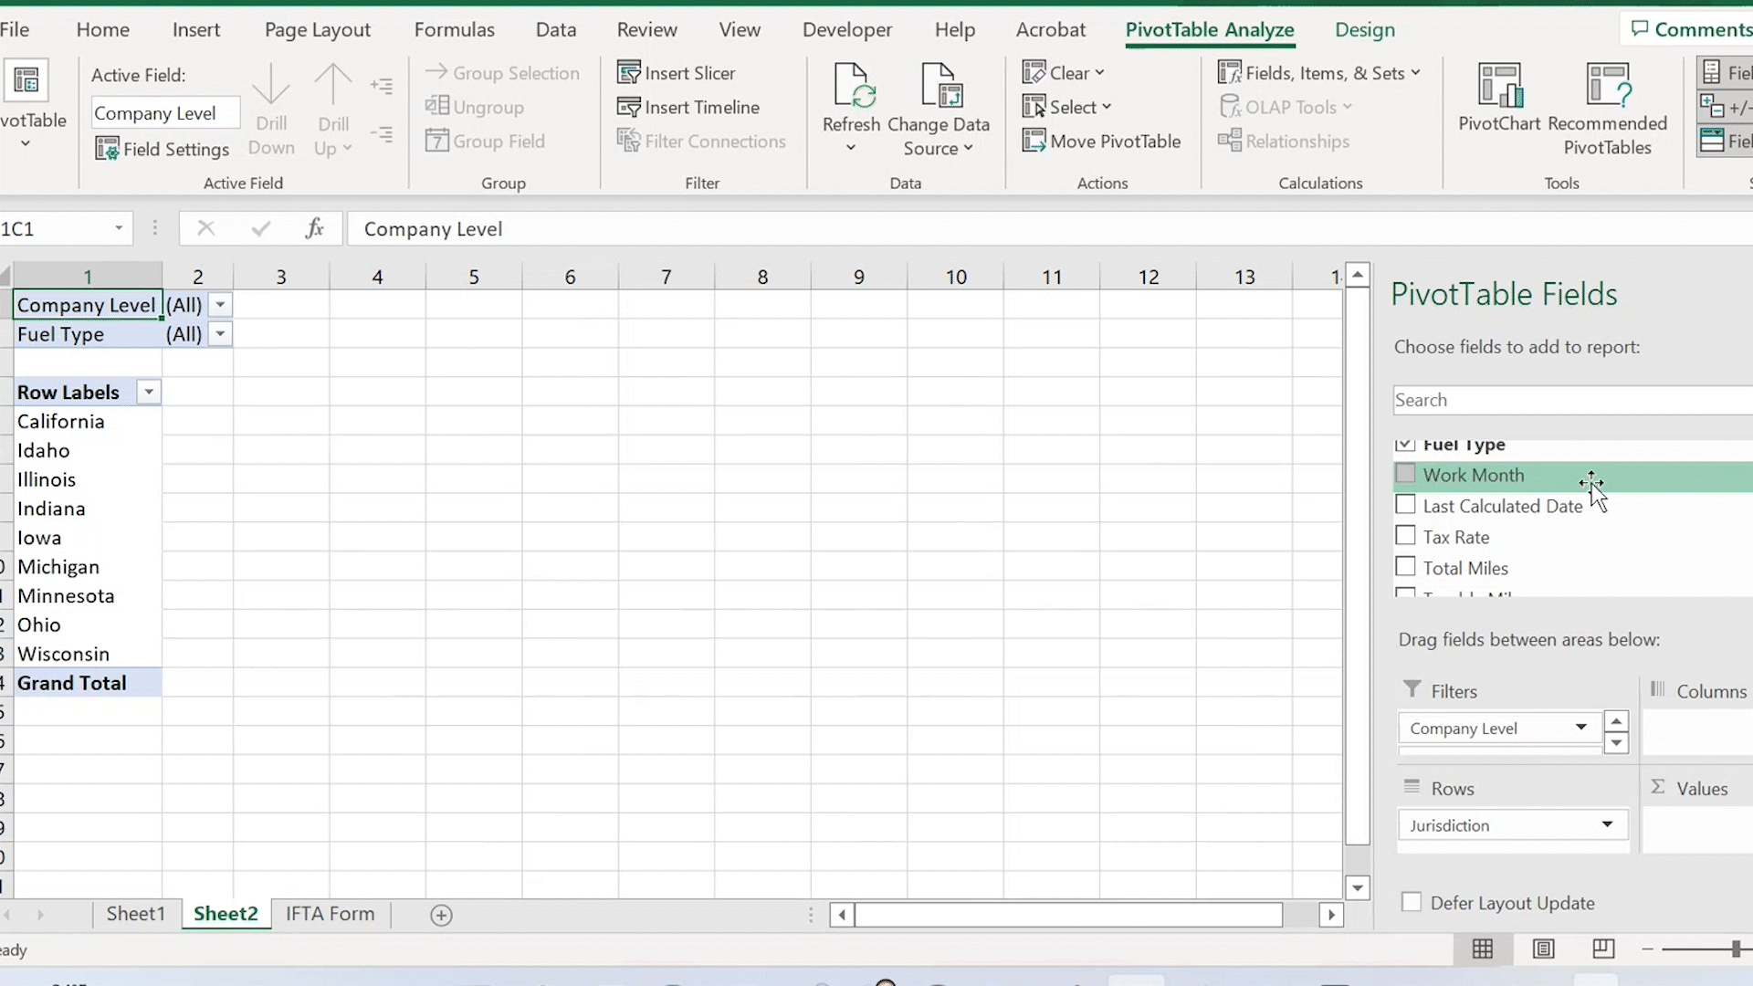
Task: Check the Work Month field
Action: (1405, 474)
